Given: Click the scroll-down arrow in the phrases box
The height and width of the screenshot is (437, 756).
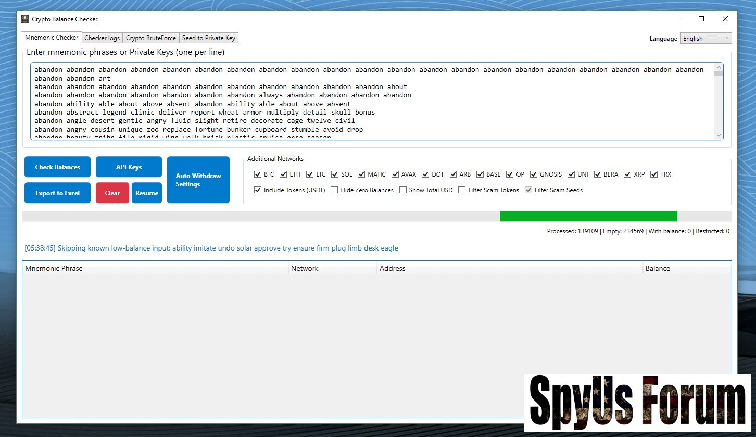Looking at the screenshot, I should click(x=719, y=135).
